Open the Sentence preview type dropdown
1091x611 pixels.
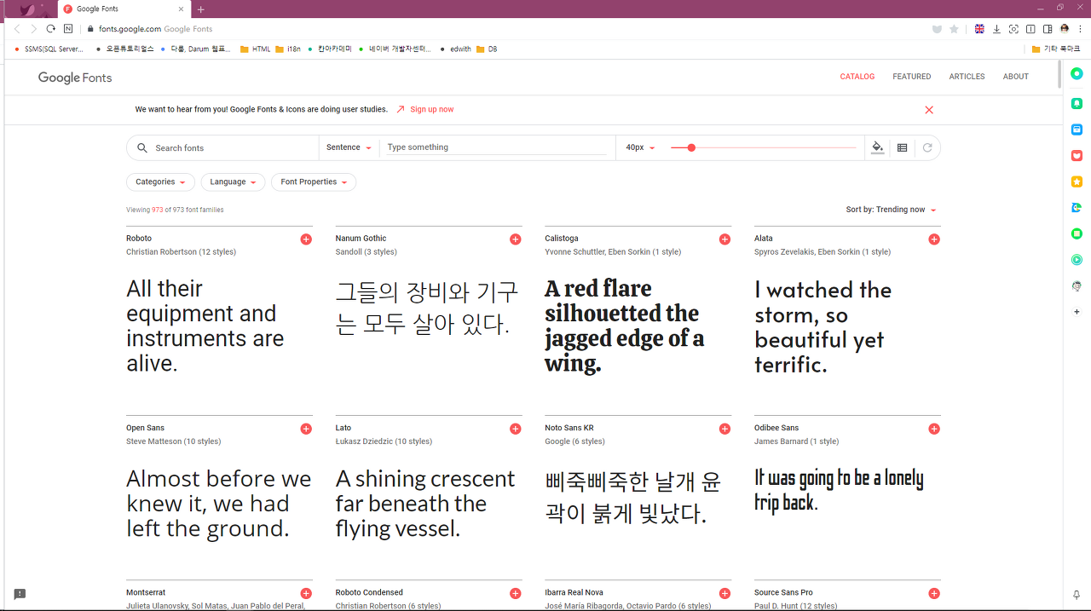[349, 147]
